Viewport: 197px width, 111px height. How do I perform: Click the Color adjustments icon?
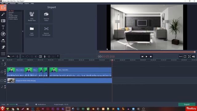(x=36, y=56)
